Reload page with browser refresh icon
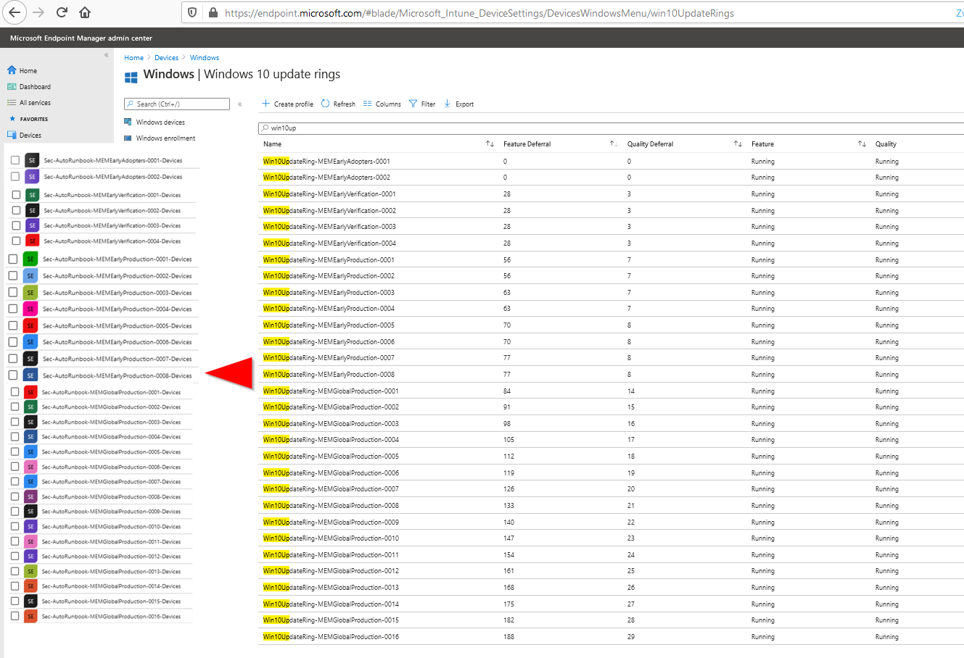The height and width of the screenshot is (658, 964). coord(62,12)
